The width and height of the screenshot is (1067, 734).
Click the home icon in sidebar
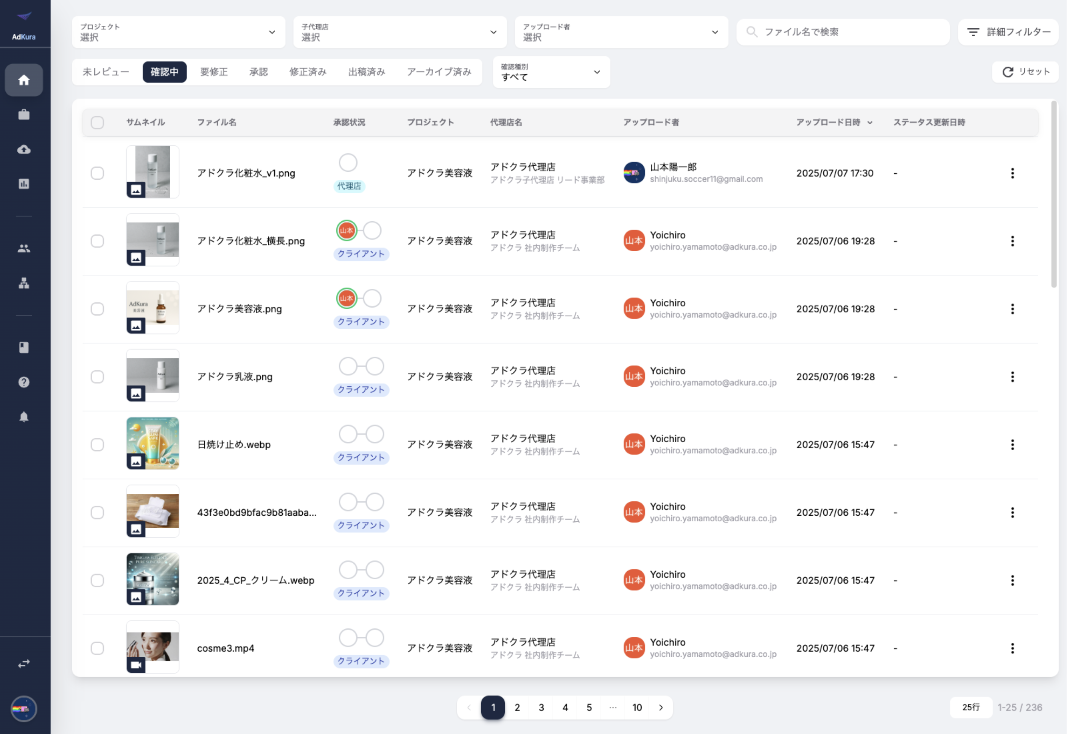point(24,80)
